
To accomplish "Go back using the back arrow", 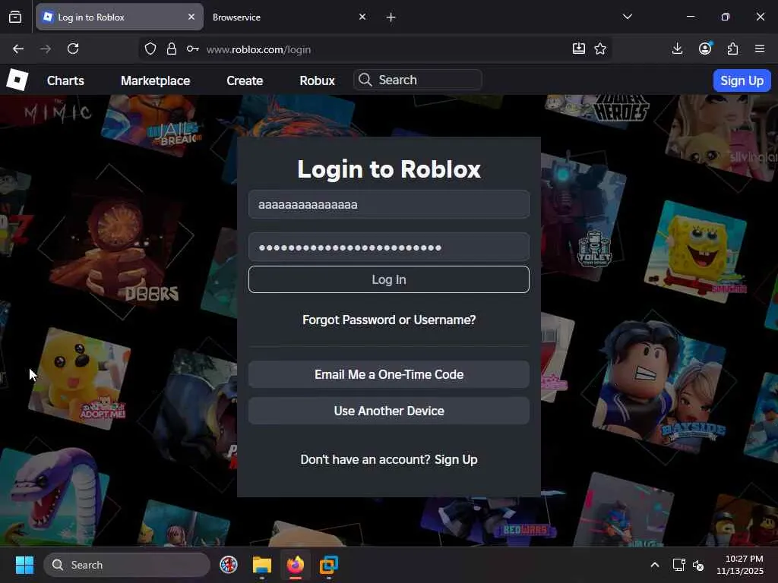I will (18, 49).
